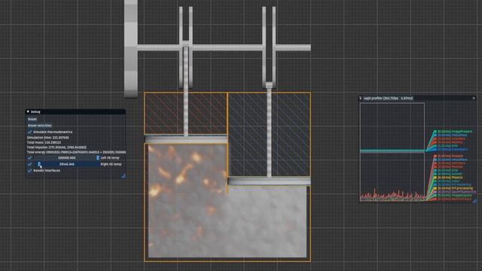The height and width of the screenshot is (271, 482).
Task: Click the Reset button in Debug
Action: coord(32,119)
